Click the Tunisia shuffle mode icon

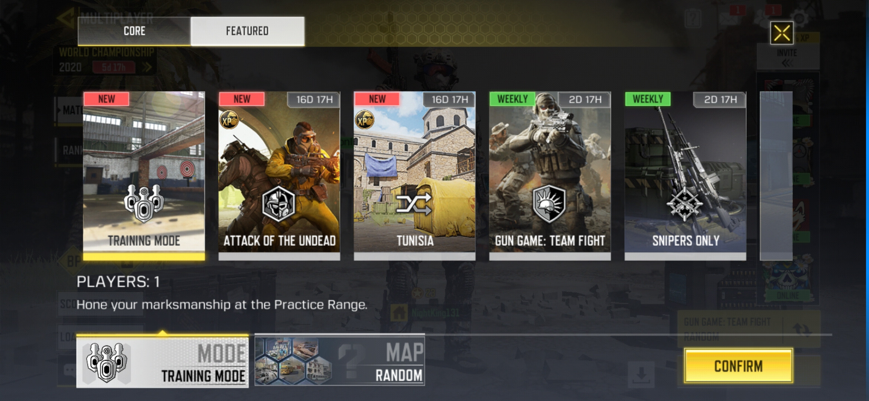[x=414, y=204]
